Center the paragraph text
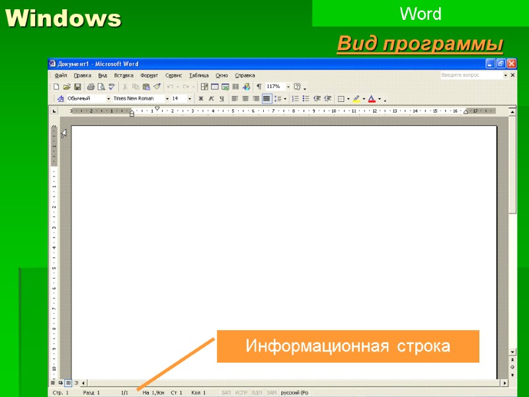The height and width of the screenshot is (397, 529). [x=245, y=99]
